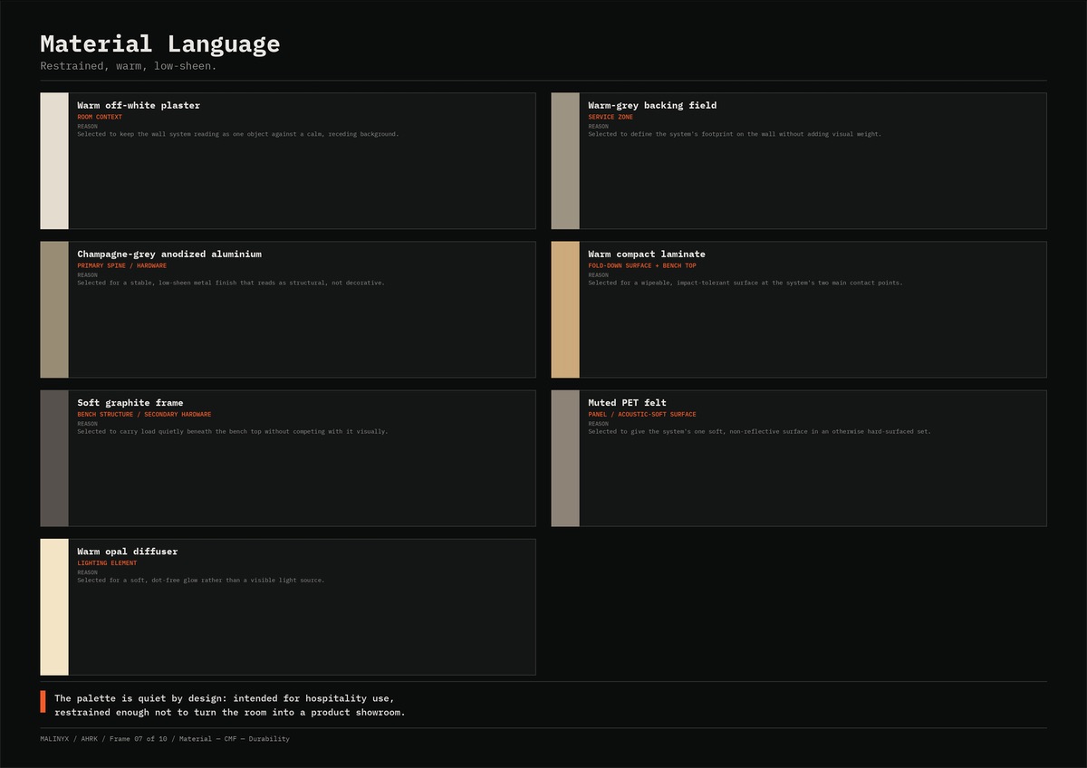Select the "LIGHTING ELEMENT" label

pos(107,562)
